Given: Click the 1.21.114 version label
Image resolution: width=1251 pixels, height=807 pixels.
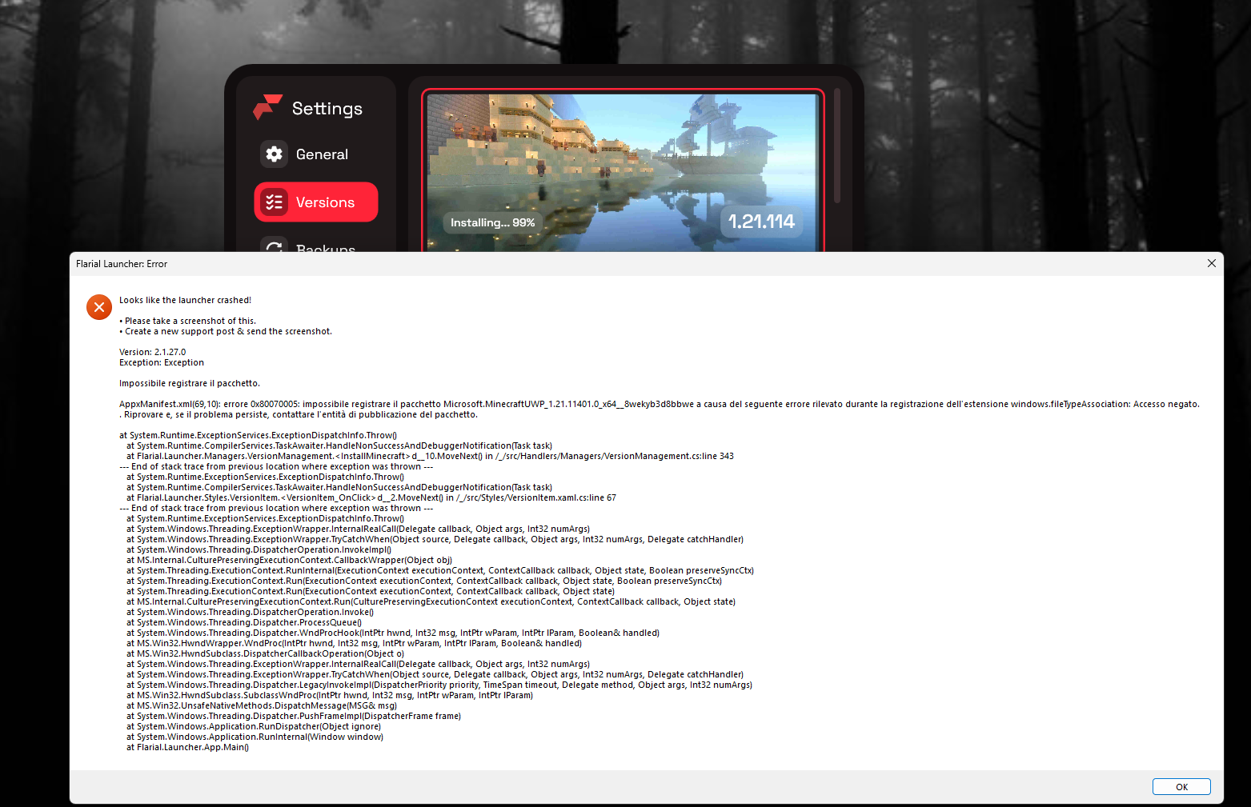Looking at the screenshot, I should tap(761, 222).
